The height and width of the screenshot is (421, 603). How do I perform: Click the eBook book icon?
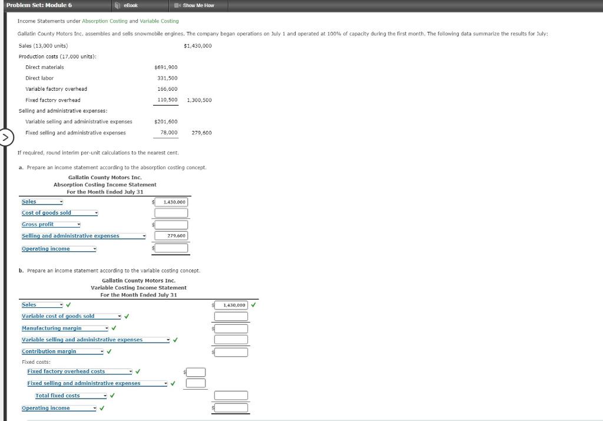(118, 5)
